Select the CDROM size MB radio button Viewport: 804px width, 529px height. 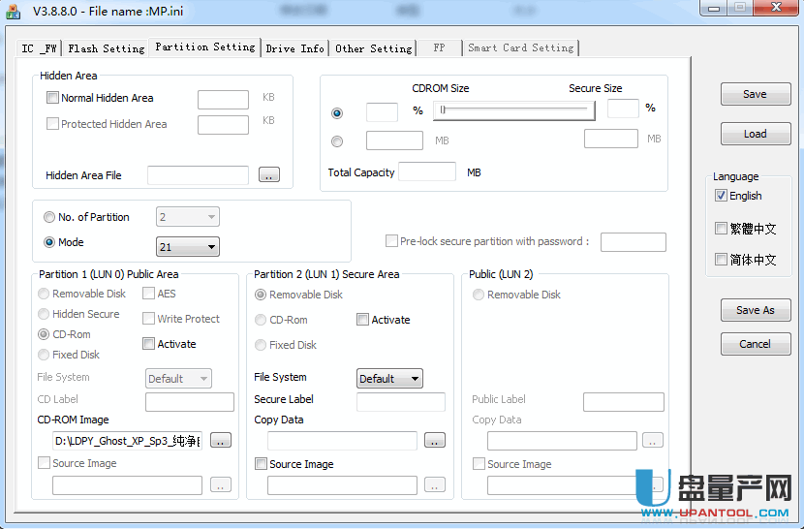pyautogui.click(x=337, y=141)
